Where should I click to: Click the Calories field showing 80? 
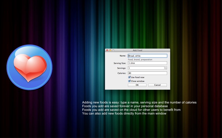click(x=147, y=73)
